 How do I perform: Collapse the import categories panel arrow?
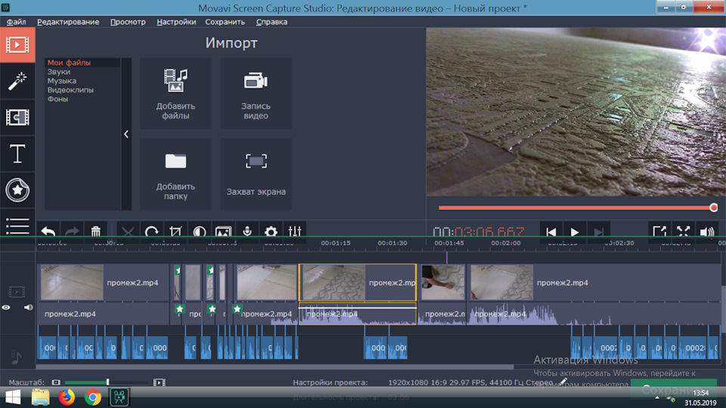click(126, 134)
